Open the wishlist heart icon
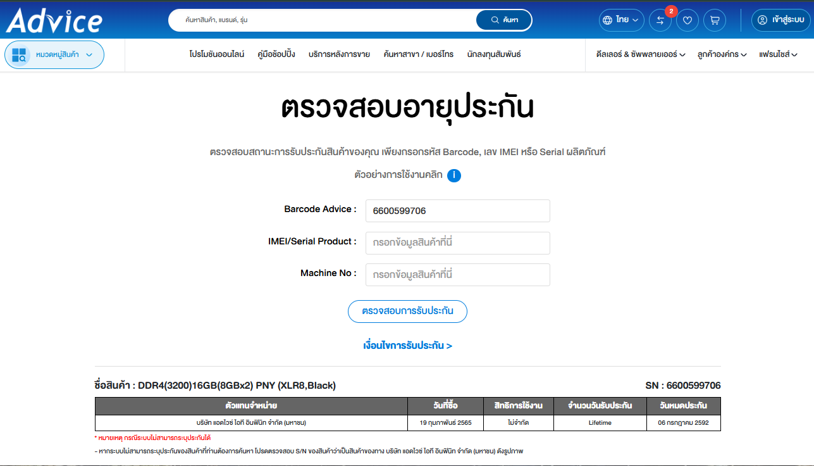Image resolution: width=814 pixels, height=466 pixels. coord(688,20)
